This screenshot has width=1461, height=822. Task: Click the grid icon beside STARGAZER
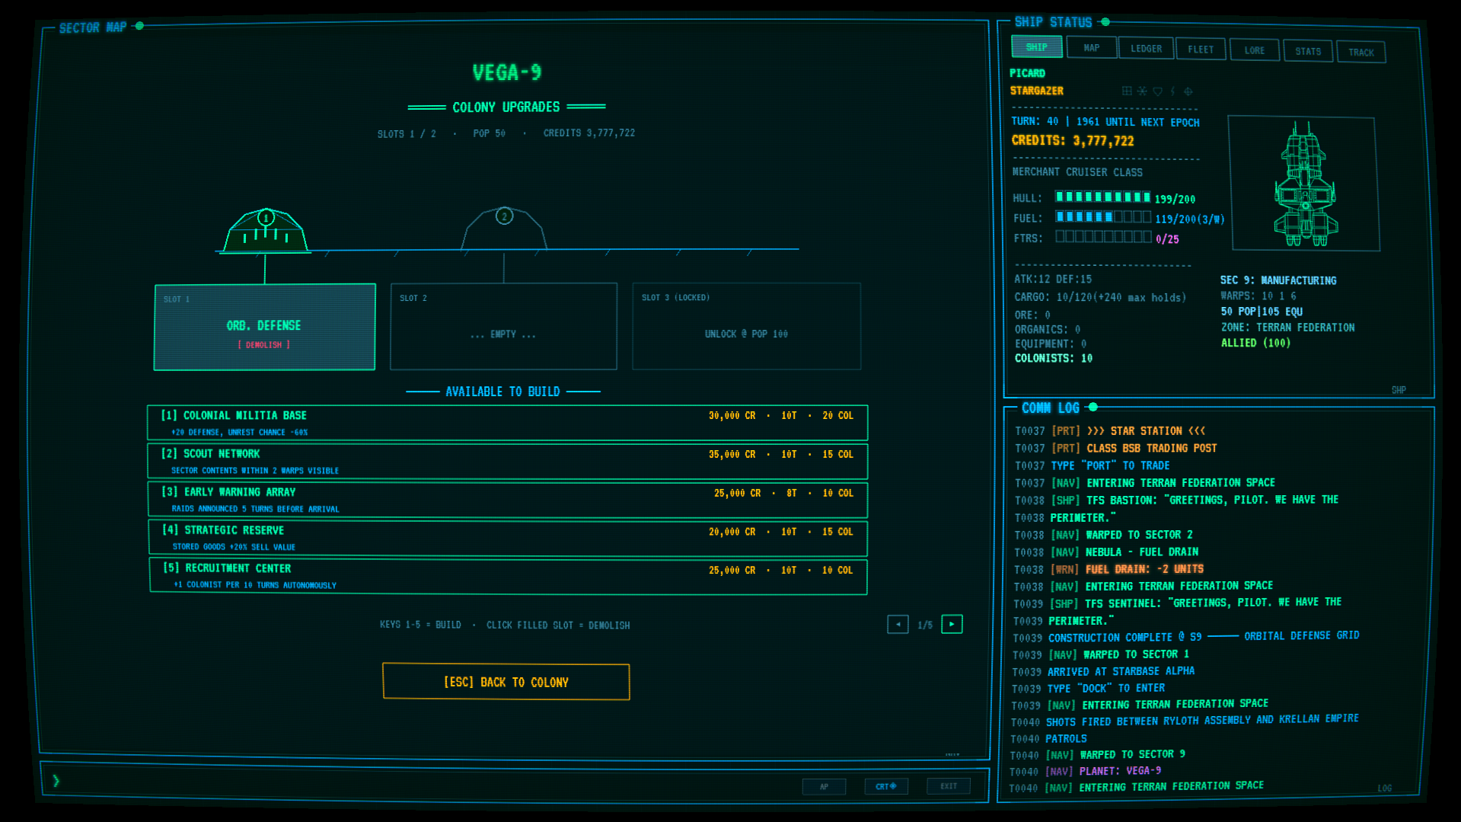pyautogui.click(x=1127, y=91)
